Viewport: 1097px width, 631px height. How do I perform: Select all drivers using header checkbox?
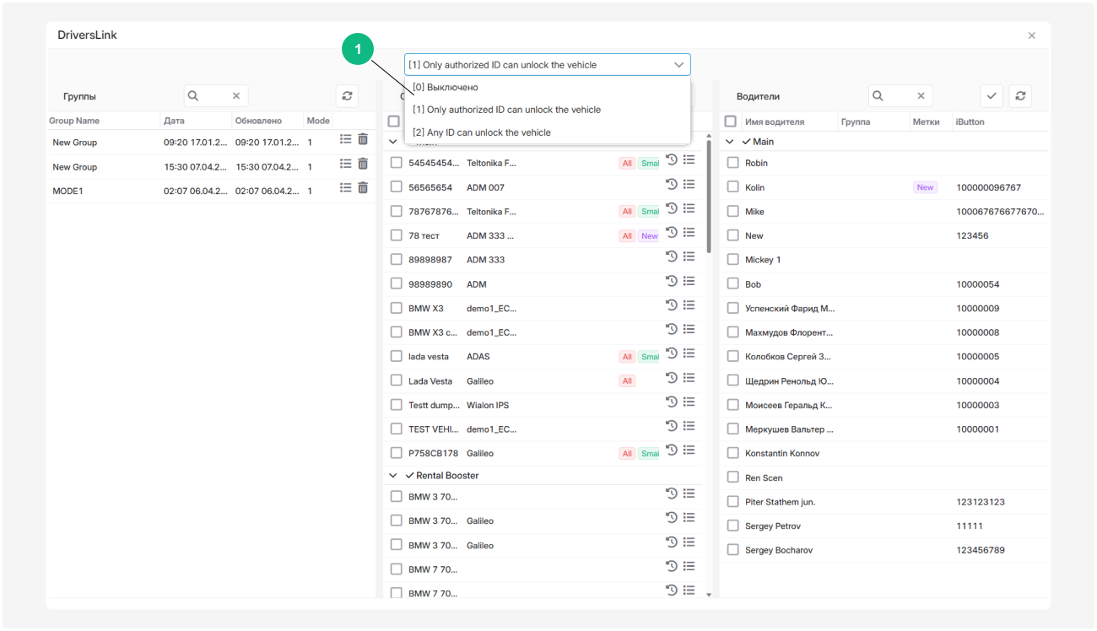click(731, 121)
